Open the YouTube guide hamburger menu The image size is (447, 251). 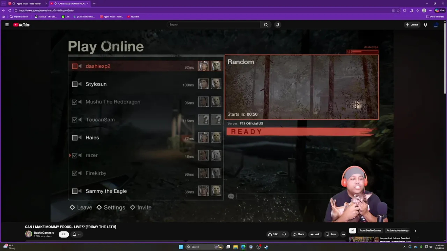(x=7, y=25)
